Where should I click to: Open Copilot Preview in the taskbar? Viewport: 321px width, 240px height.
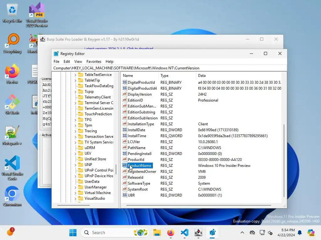(x=311, y=232)
